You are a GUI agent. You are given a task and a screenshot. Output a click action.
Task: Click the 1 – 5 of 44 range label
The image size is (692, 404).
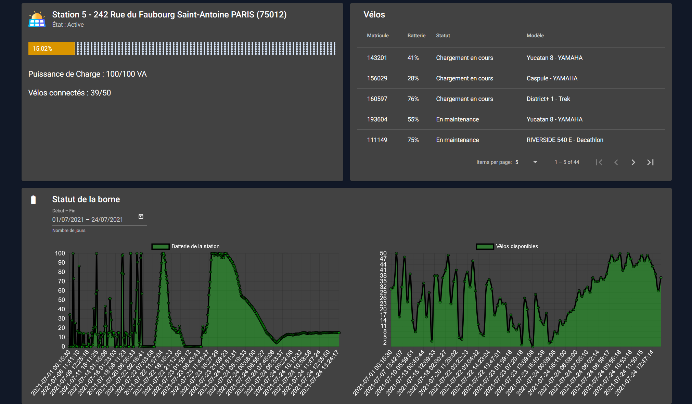coord(567,162)
